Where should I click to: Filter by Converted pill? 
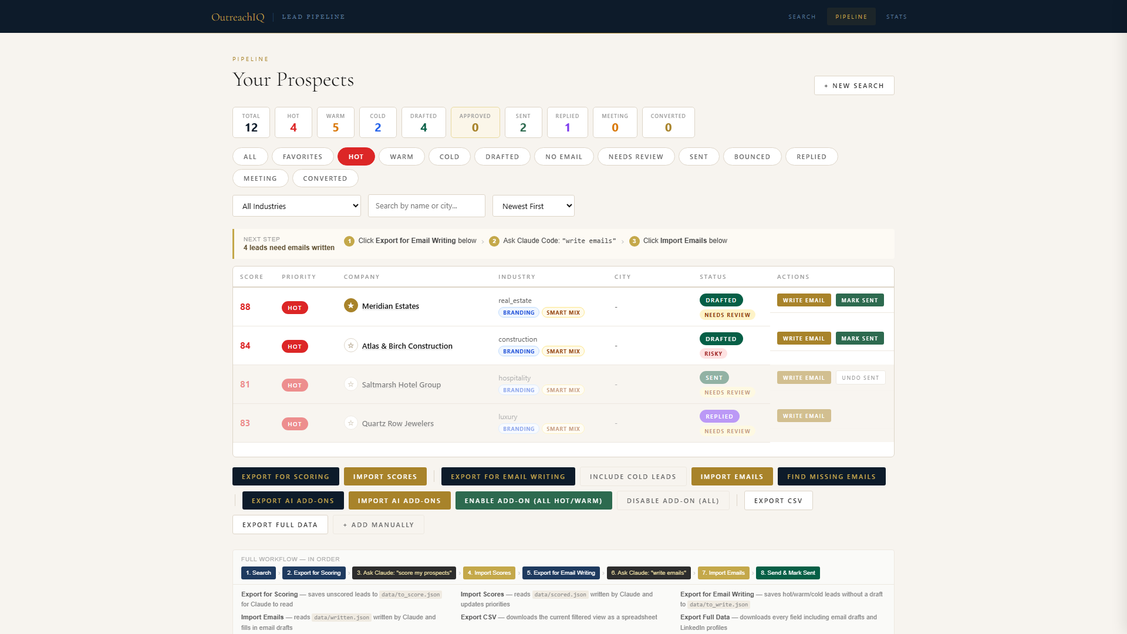[x=325, y=178]
